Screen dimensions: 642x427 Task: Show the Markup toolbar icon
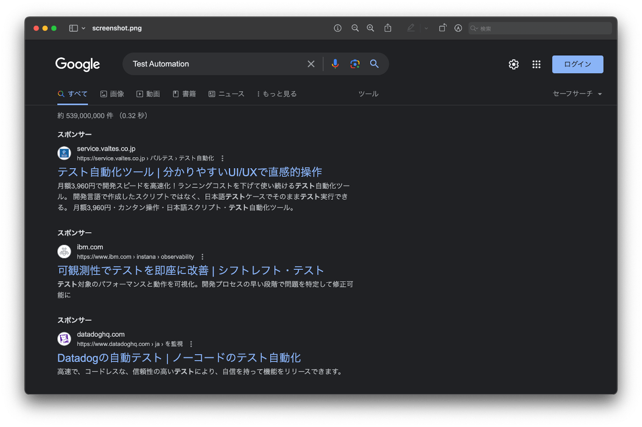[458, 28]
